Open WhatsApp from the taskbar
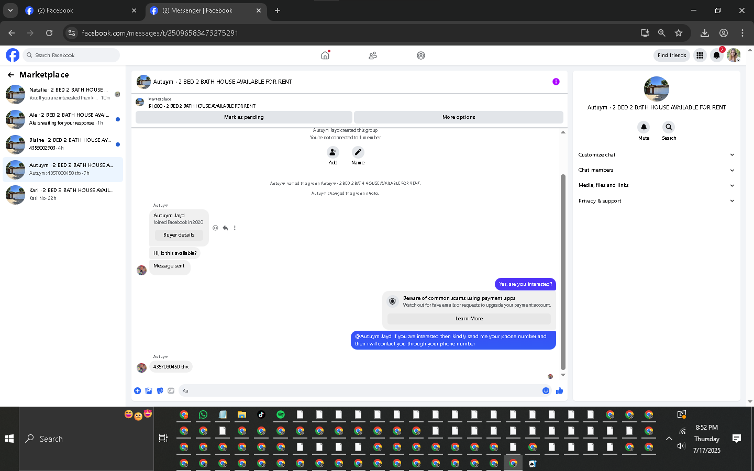754x471 pixels. [x=203, y=414]
